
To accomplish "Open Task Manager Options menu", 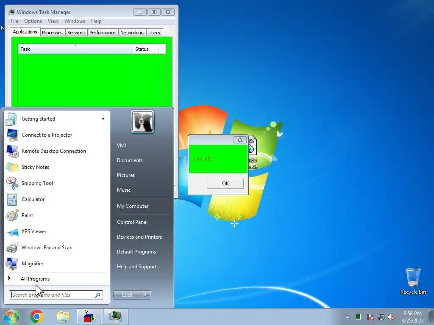I will [33, 21].
